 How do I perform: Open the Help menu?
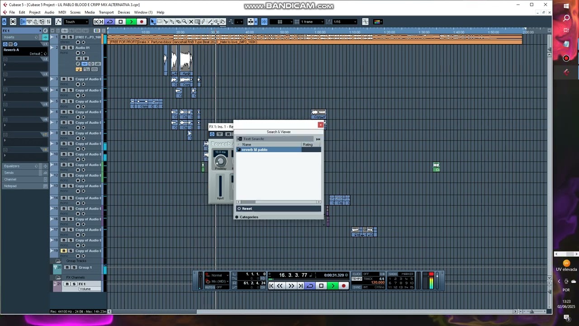coord(161,12)
